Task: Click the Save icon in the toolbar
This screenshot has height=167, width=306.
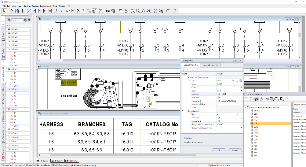Action: [x=17, y=11]
